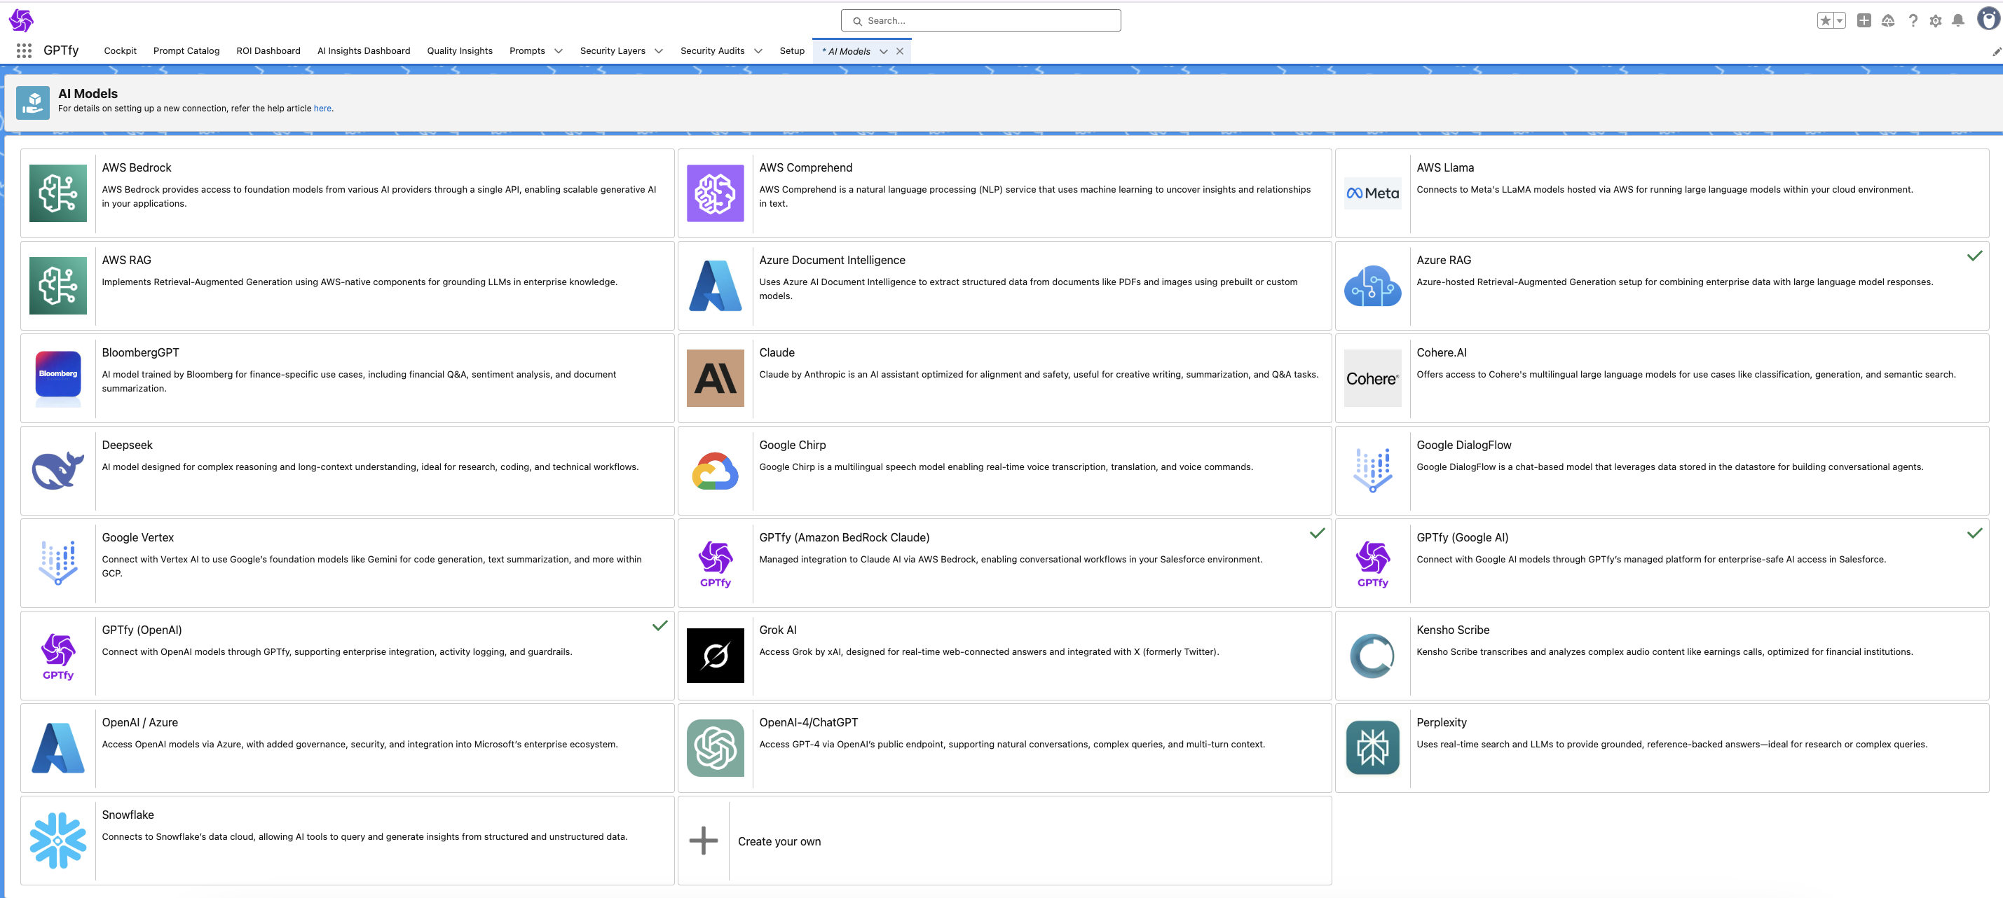Open the Cohere logo tile
This screenshot has height=898, width=2003.
[x=1372, y=378]
